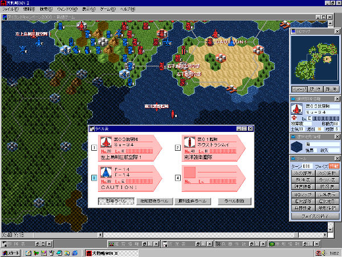Image resolution: width=342 pixels, height=257 pixels.
Task: Click the 部隊ラベル button in the label dialog
Action: [116, 201]
